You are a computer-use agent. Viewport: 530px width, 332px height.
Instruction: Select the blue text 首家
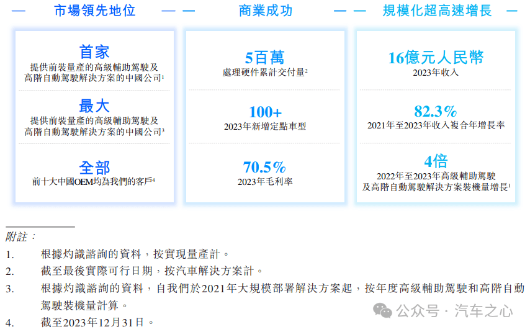pyautogui.click(x=94, y=52)
